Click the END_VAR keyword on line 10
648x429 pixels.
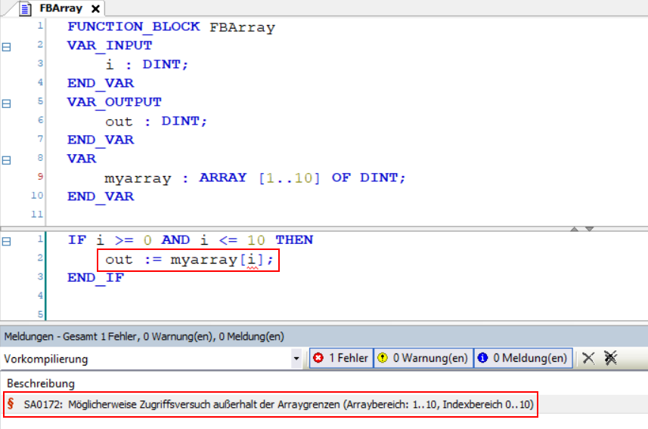pyautogui.click(x=101, y=196)
